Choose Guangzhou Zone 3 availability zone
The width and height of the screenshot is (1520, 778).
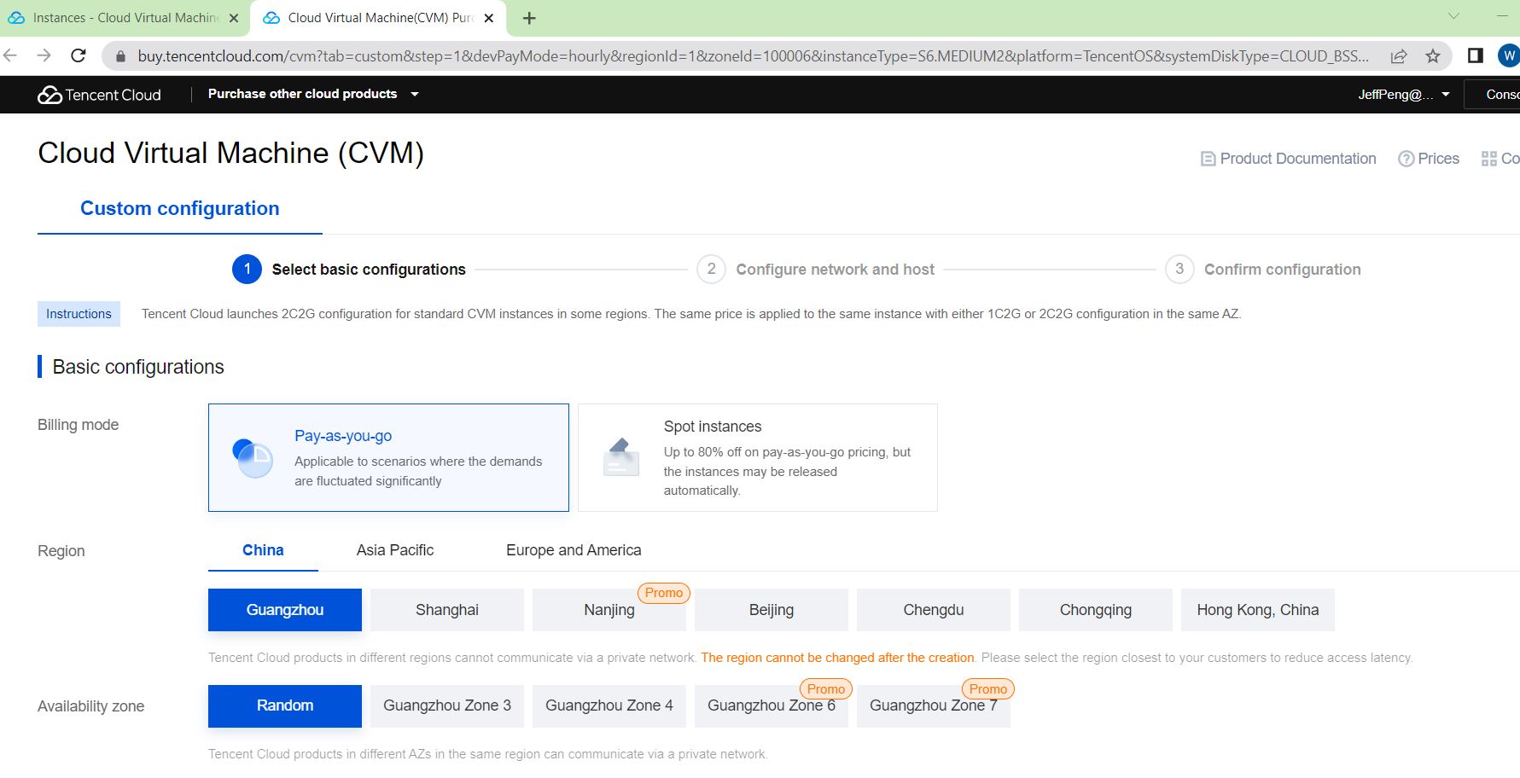tap(447, 705)
